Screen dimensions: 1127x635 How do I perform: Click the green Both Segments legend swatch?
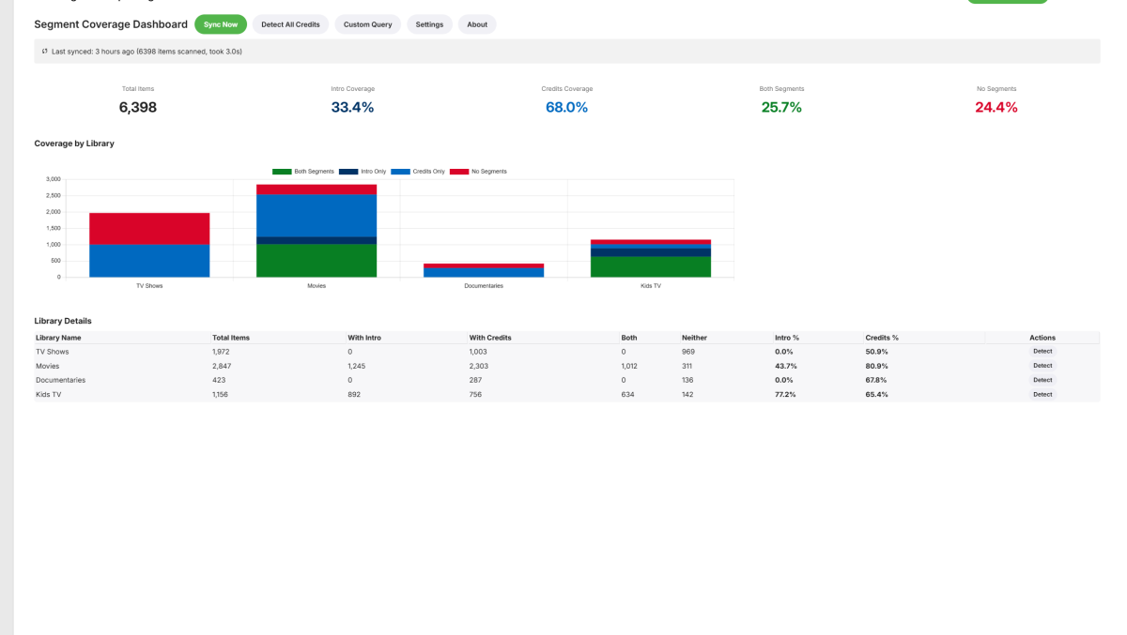click(x=282, y=172)
